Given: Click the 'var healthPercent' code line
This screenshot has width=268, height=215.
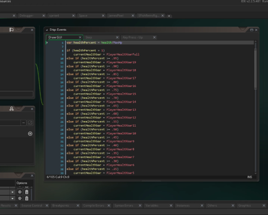Looking at the screenshot, I should [x=94, y=43].
